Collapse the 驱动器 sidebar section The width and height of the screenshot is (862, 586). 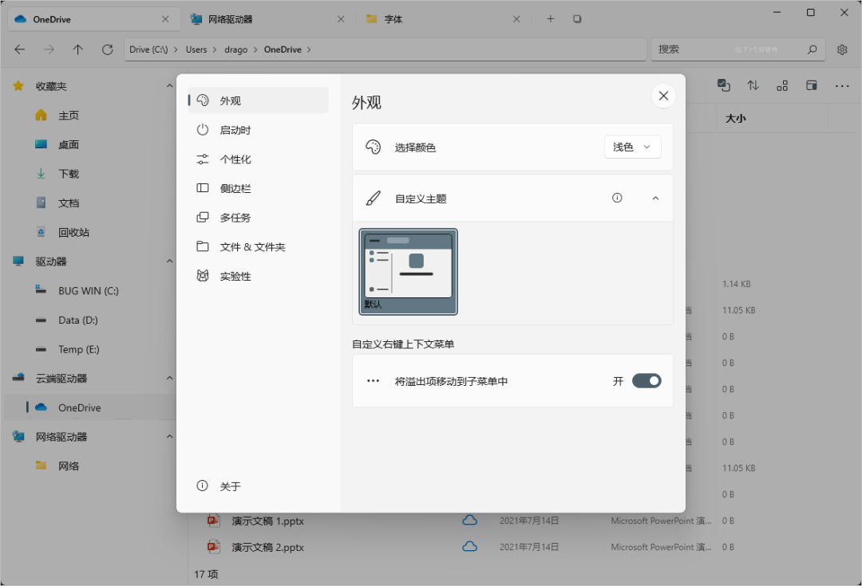coord(169,262)
